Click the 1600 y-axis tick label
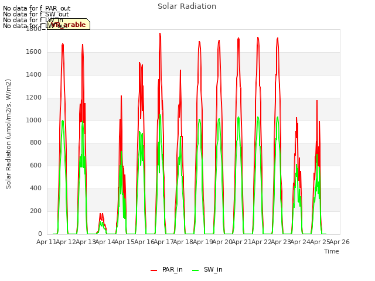 pyautogui.click(x=34, y=52)
